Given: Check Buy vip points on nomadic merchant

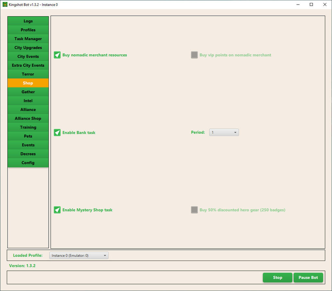Looking at the screenshot, I should tap(194, 55).
